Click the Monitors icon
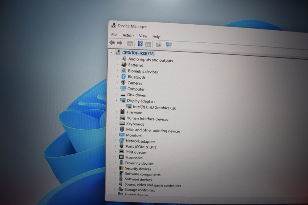Screen dimensions: 308x205 (x=122, y=135)
